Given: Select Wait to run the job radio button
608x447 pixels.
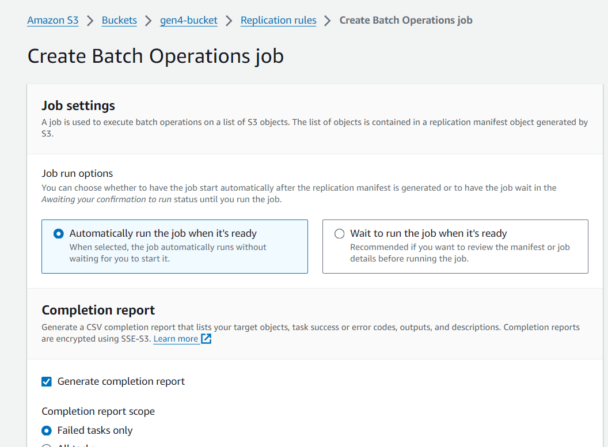Looking at the screenshot, I should [339, 234].
